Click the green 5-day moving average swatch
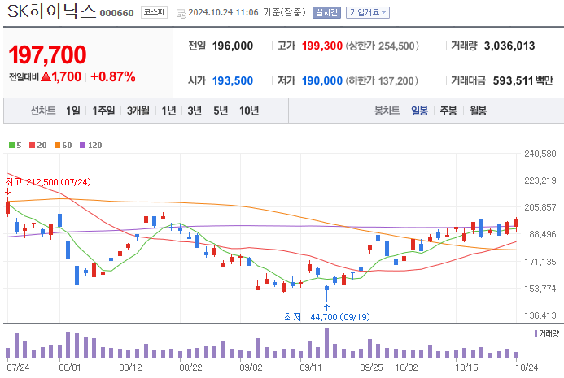Viewport: 564px width, 378px height. (x=12, y=146)
